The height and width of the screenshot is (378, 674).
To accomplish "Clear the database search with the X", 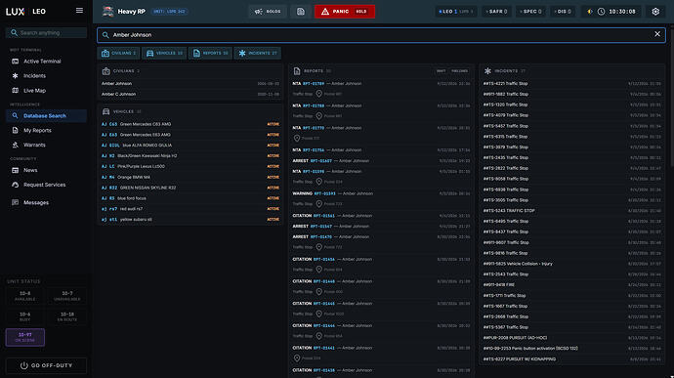I will coord(657,34).
